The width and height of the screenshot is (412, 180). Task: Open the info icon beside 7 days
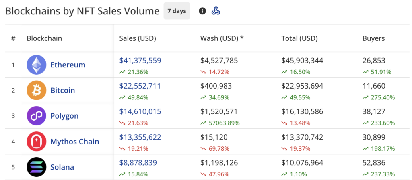point(202,11)
